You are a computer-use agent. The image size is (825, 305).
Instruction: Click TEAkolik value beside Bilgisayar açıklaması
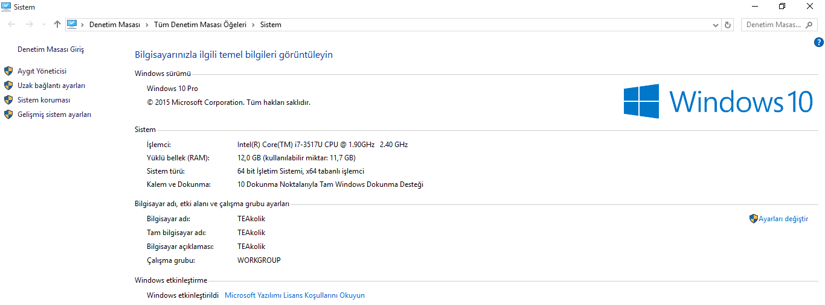click(x=251, y=247)
